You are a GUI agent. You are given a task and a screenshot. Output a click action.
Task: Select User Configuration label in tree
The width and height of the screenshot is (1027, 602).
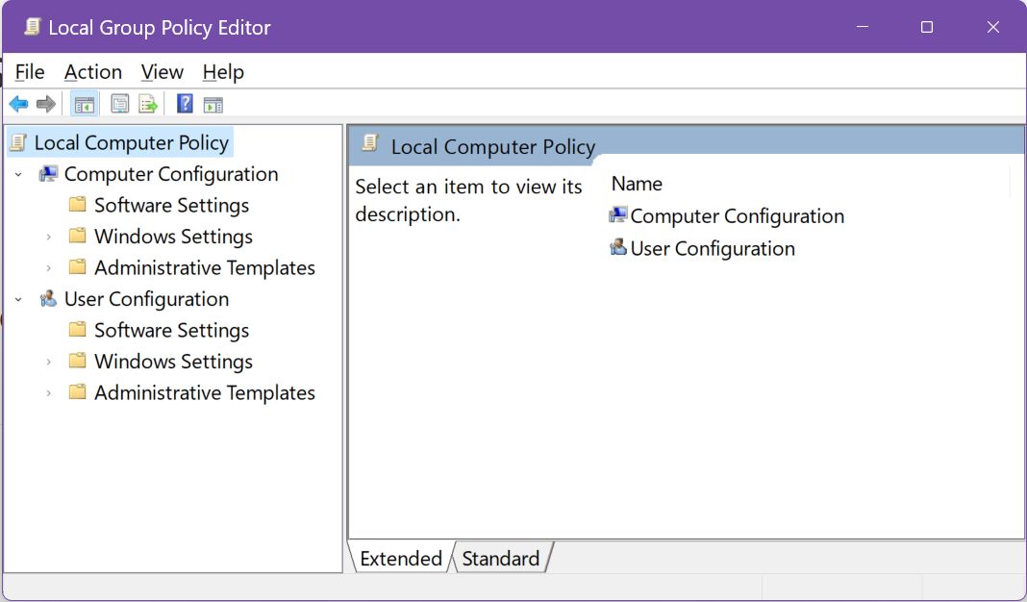click(x=147, y=299)
